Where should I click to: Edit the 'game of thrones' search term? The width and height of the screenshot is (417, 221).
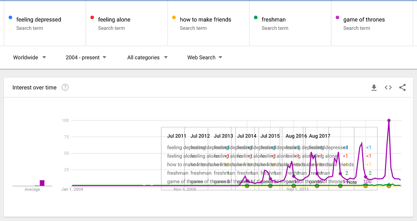tap(364, 20)
